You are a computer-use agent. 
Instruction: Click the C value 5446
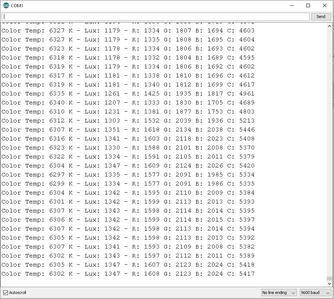click(247, 130)
